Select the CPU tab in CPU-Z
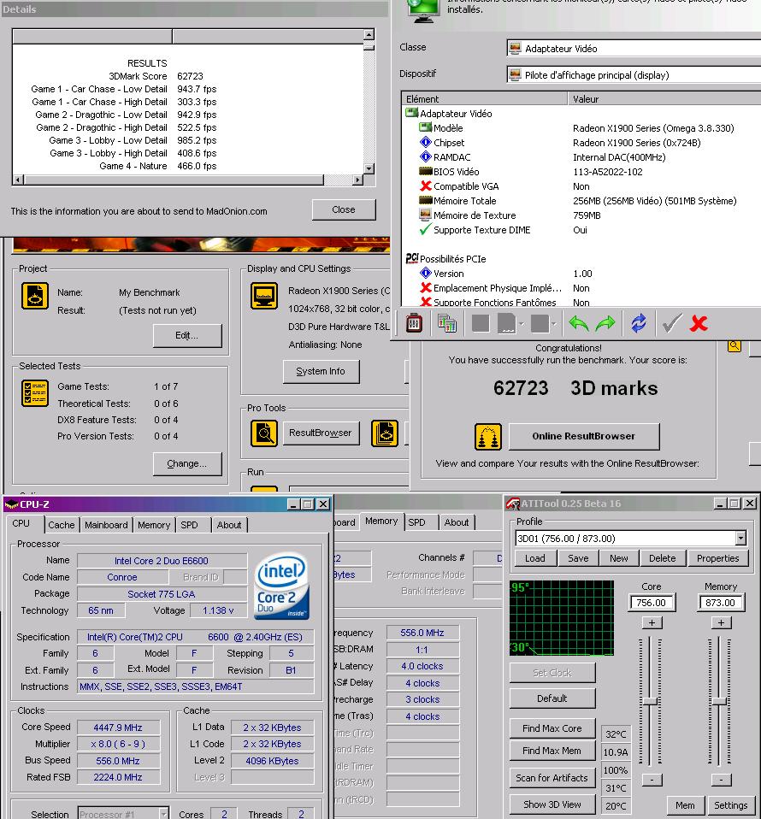761x819 pixels. 21,523
